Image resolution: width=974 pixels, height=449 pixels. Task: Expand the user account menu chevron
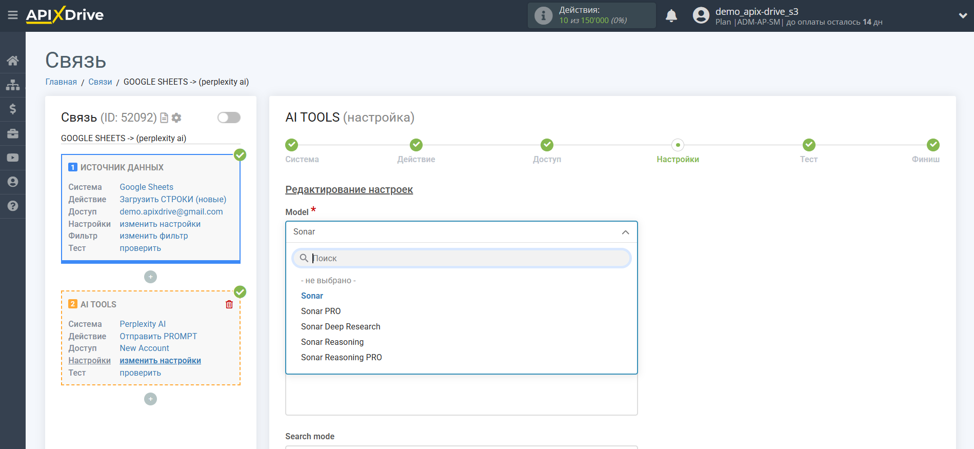tap(963, 16)
